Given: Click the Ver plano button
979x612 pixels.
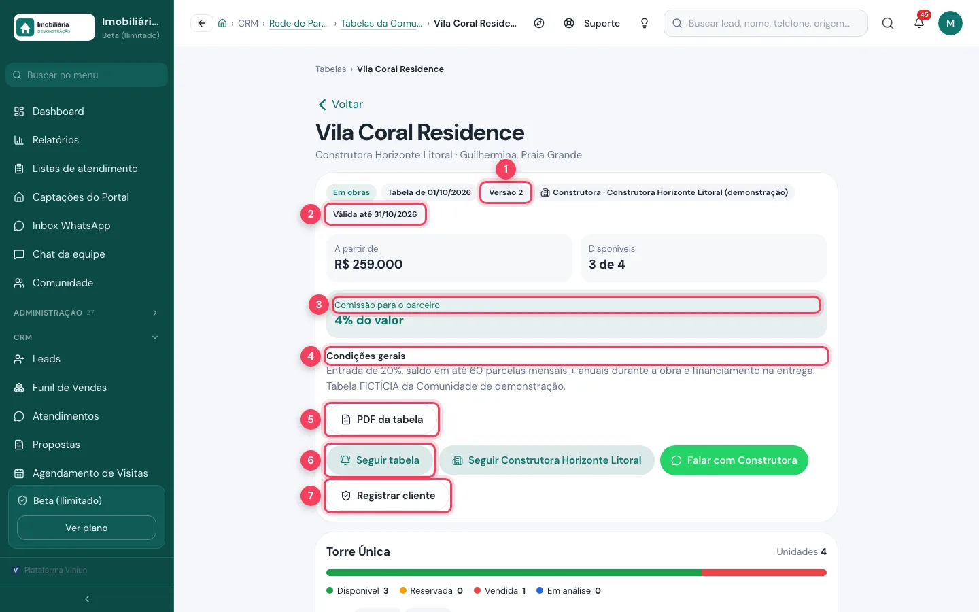Looking at the screenshot, I should coord(86,528).
